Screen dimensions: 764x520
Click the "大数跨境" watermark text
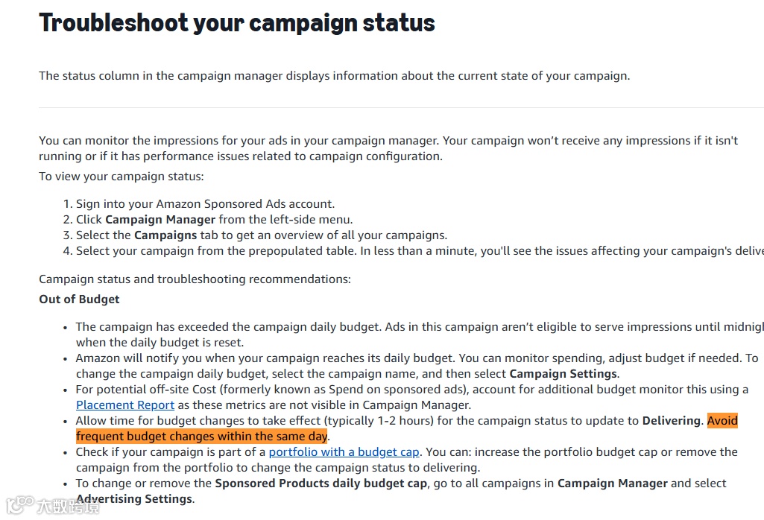tap(66, 508)
